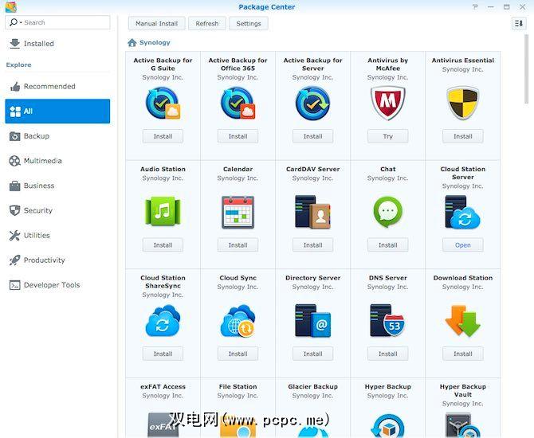The image size is (534, 438).
Task: Show the Multimedia category
Action: (58, 161)
